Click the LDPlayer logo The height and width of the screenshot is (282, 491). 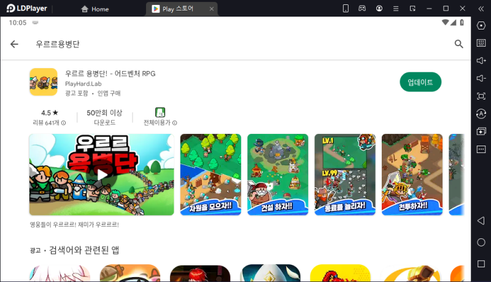(x=26, y=9)
